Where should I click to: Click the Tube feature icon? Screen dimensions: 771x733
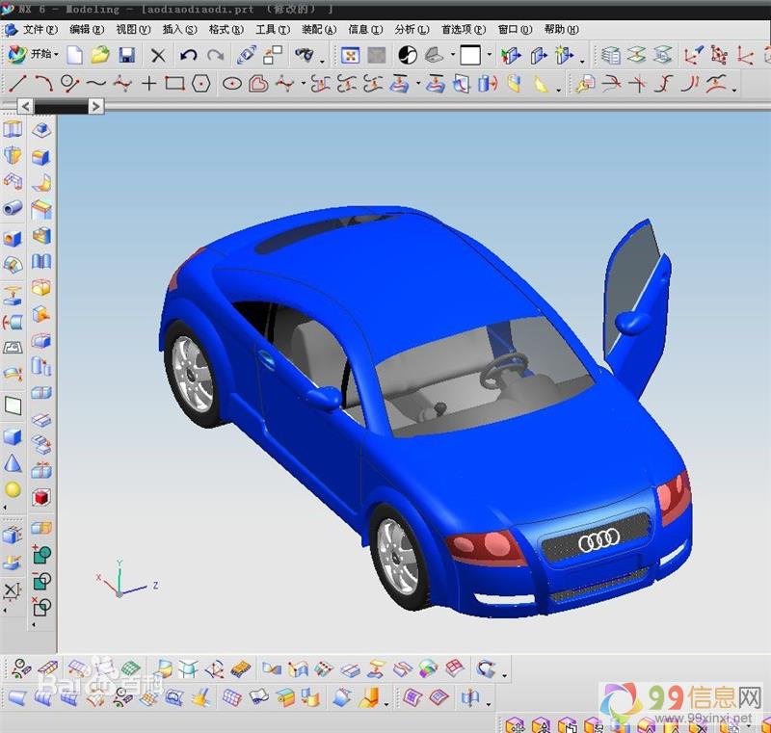13,207
